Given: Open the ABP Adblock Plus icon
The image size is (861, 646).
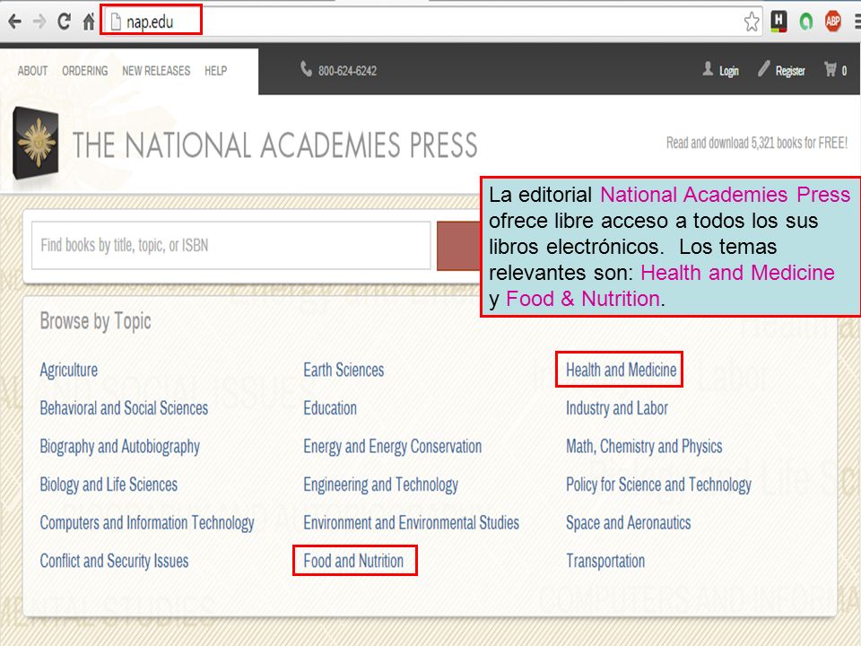Looking at the screenshot, I should point(833,21).
